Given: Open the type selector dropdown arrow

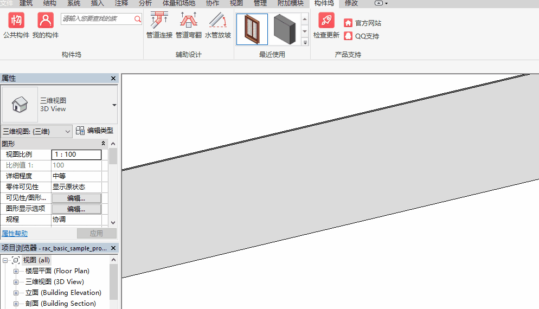Looking at the screenshot, I should click(x=114, y=105).
